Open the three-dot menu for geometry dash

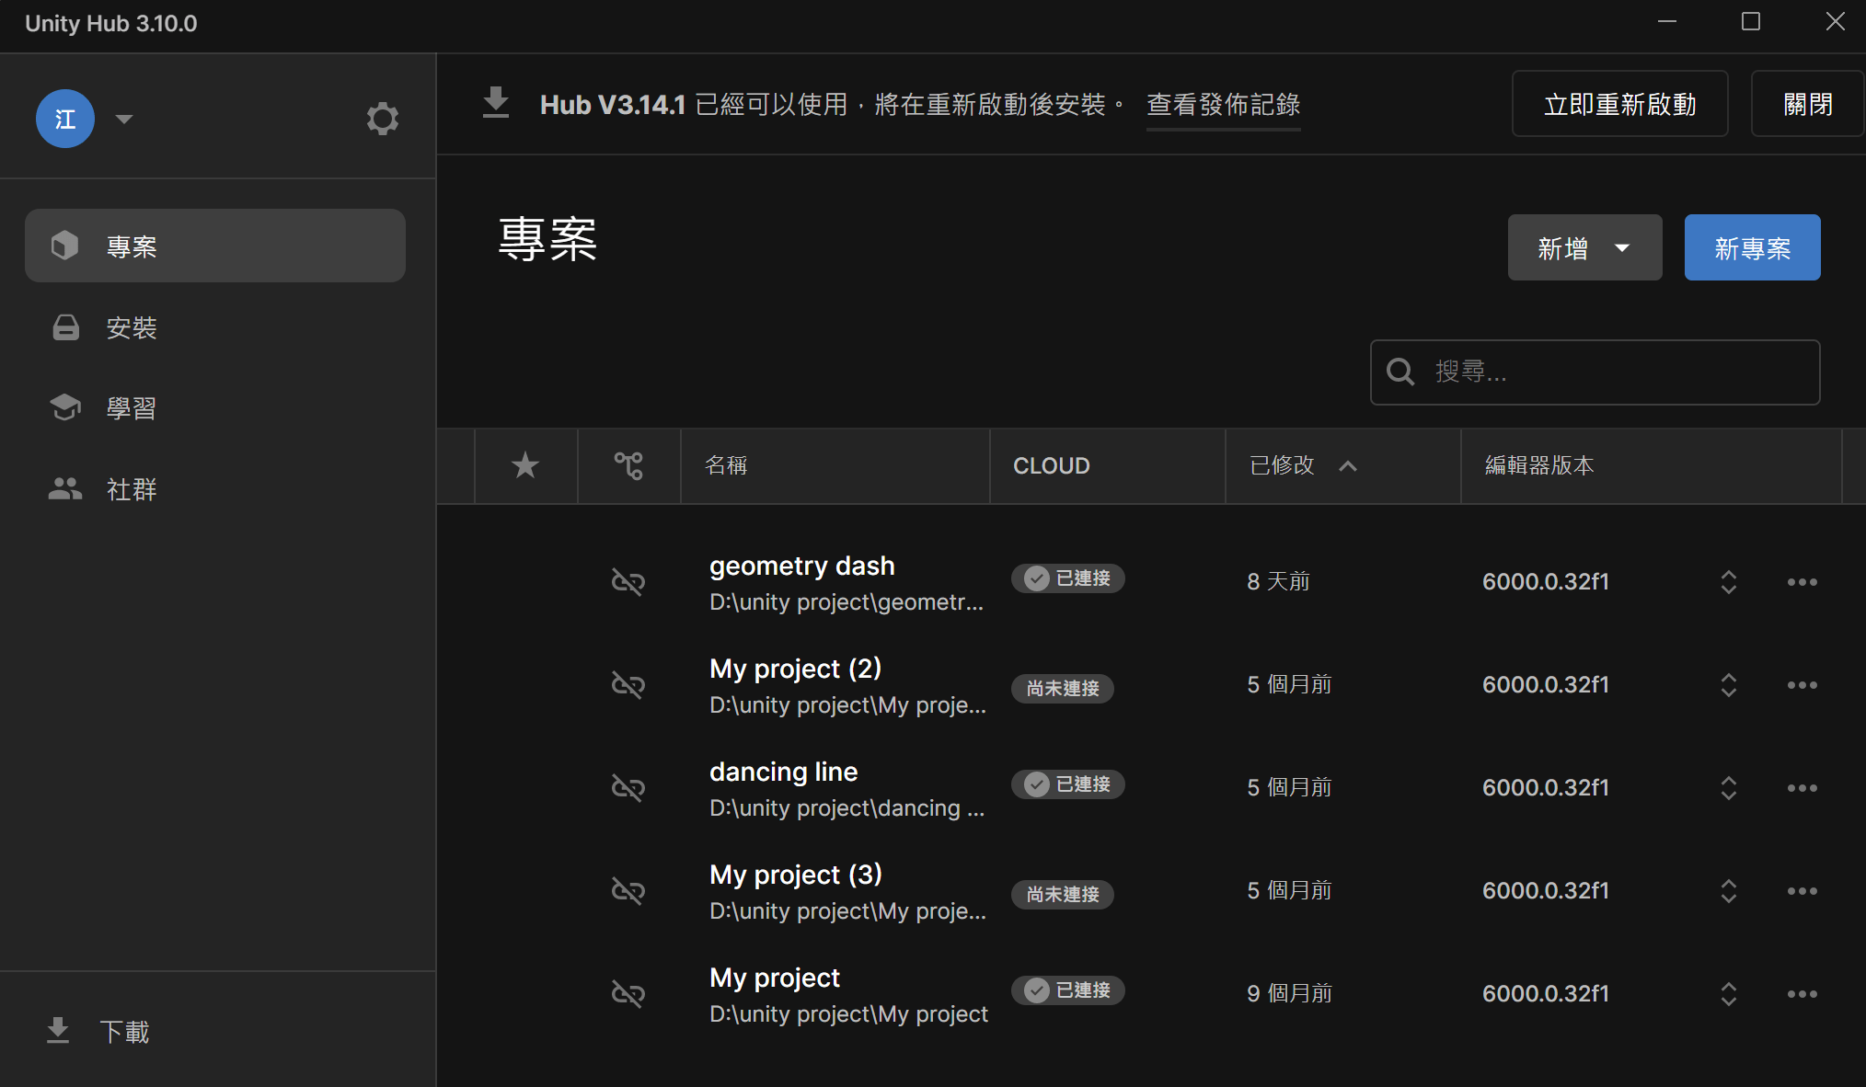pyautogui.click(x=1802, y=582)
